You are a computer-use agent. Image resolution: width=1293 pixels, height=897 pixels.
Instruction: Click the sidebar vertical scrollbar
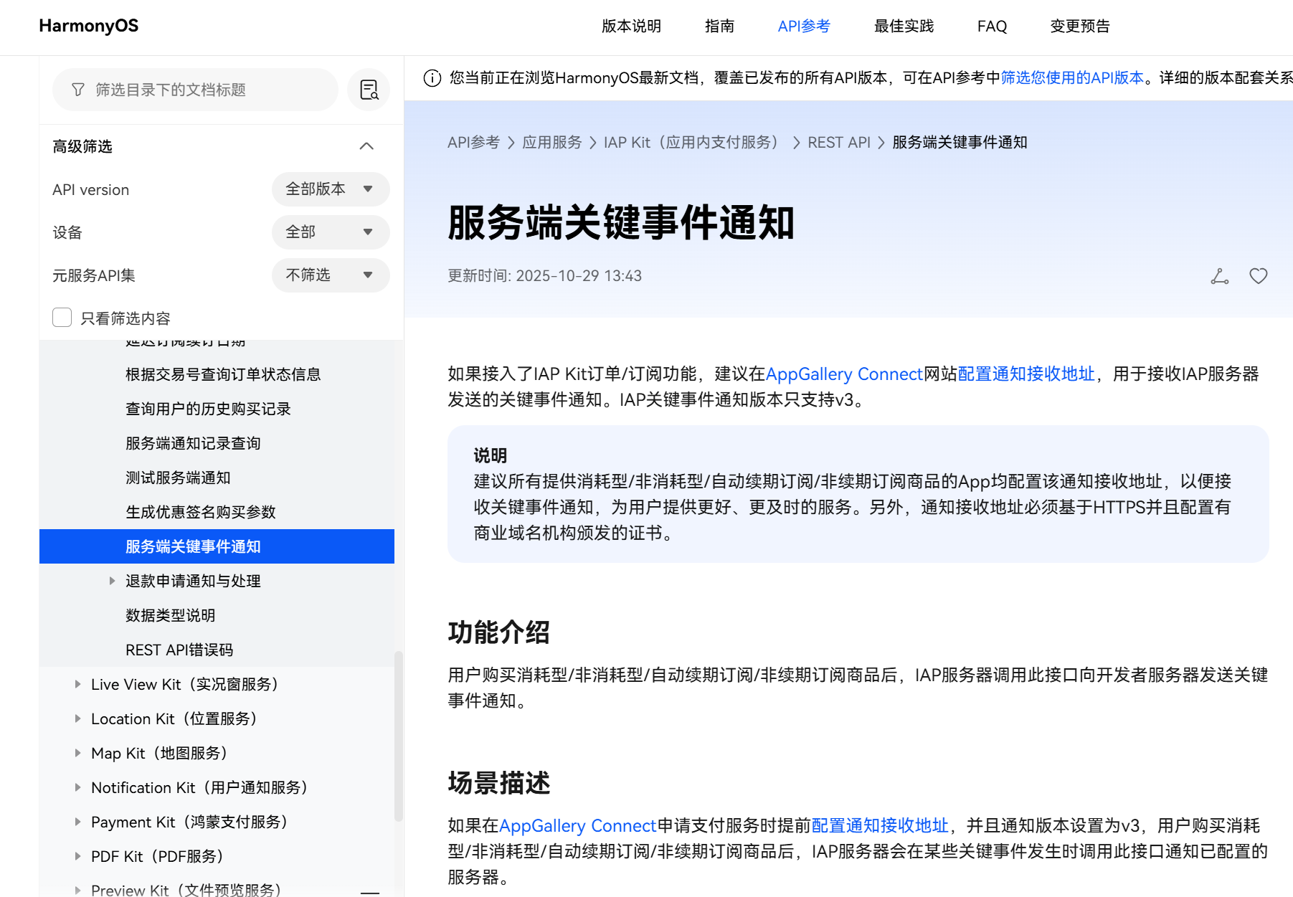pyautogui.click(x=398, y=735)
